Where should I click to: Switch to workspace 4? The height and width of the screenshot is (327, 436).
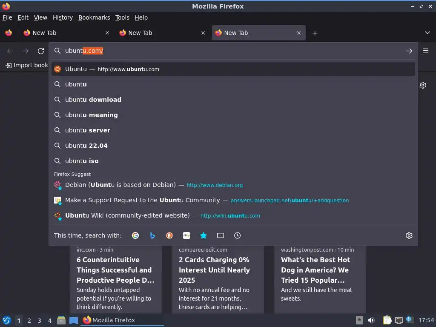tap(50, 321)
